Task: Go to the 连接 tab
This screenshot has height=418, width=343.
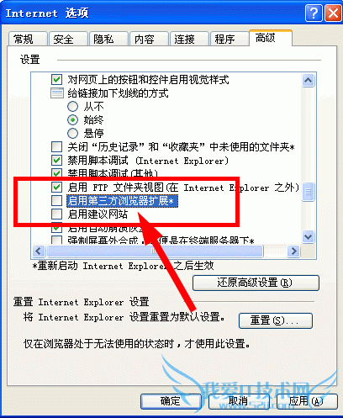Action: click(189, 39)
